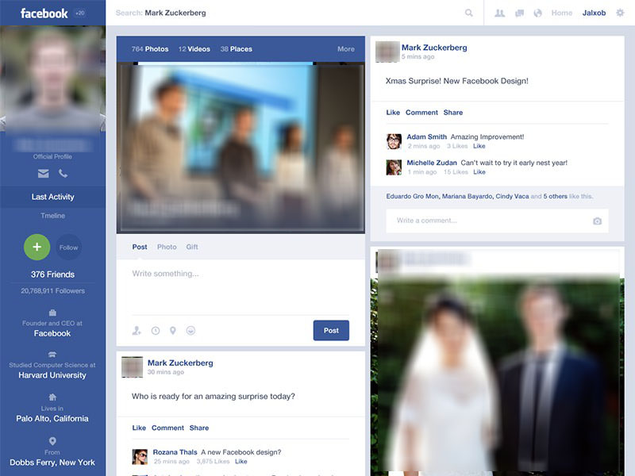Screen dimensions: 635x476
Task: Click the +20 notification badge
Action: click(80, 13)
